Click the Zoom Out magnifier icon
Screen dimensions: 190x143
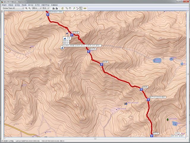click(30, 8)
